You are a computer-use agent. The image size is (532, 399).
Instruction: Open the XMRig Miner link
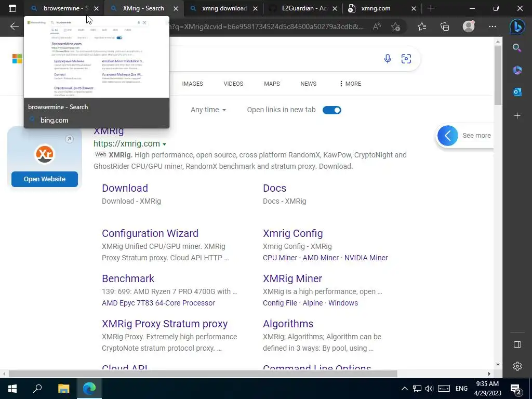[x=292, y=278]
